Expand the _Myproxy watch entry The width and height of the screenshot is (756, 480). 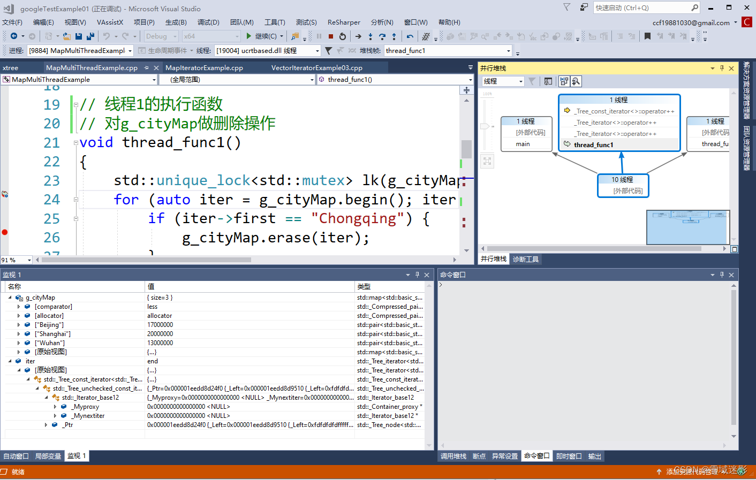point(55,407)
